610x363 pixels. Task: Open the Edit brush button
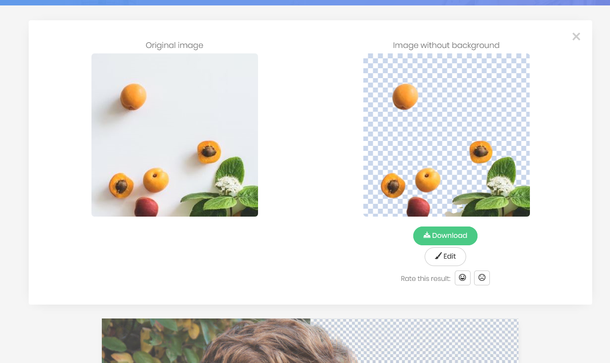(445, 257)
